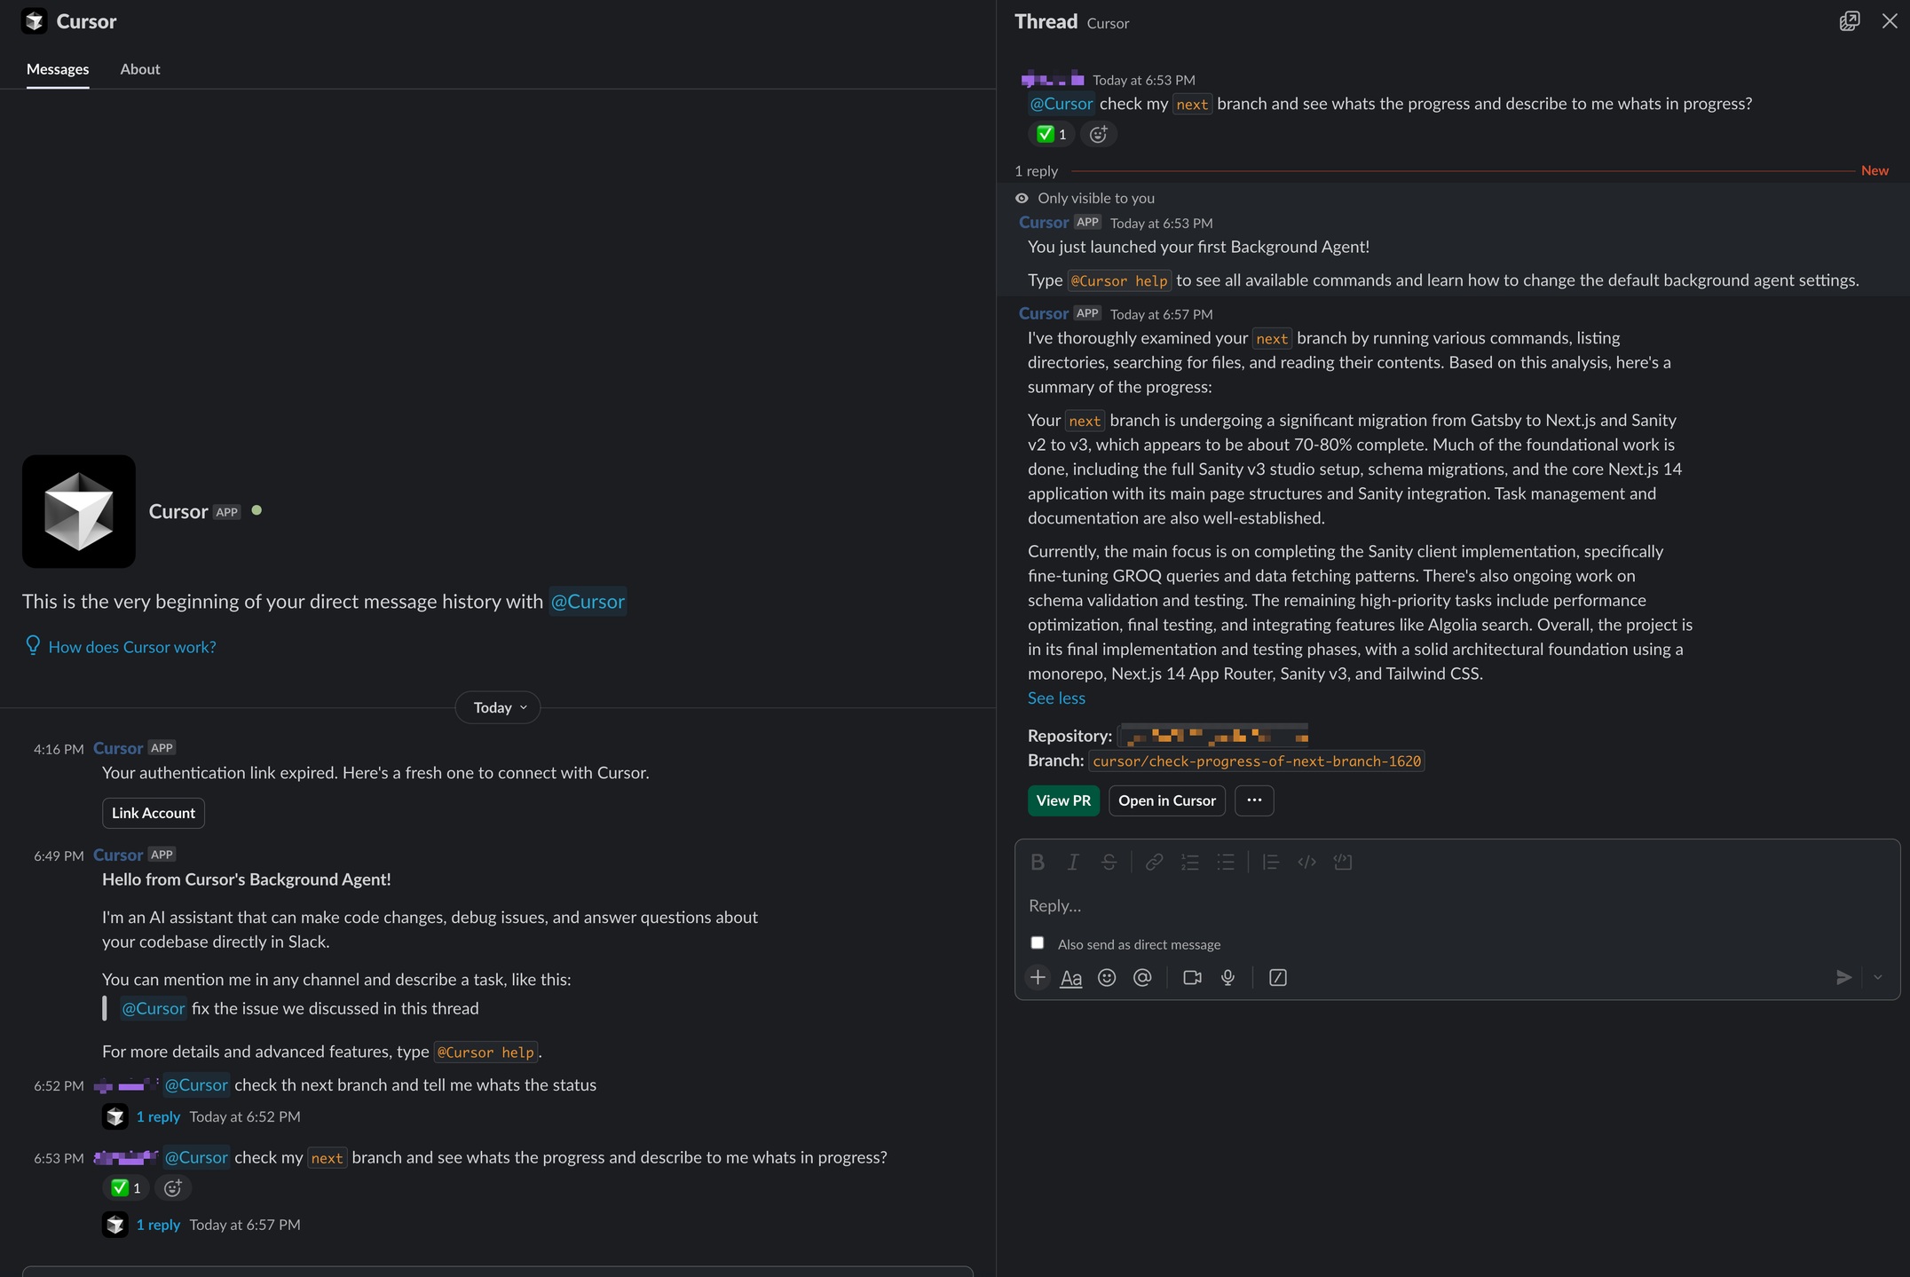
Task: Show formatting toggle "Aa" in composer
Action: [1071, 978]
